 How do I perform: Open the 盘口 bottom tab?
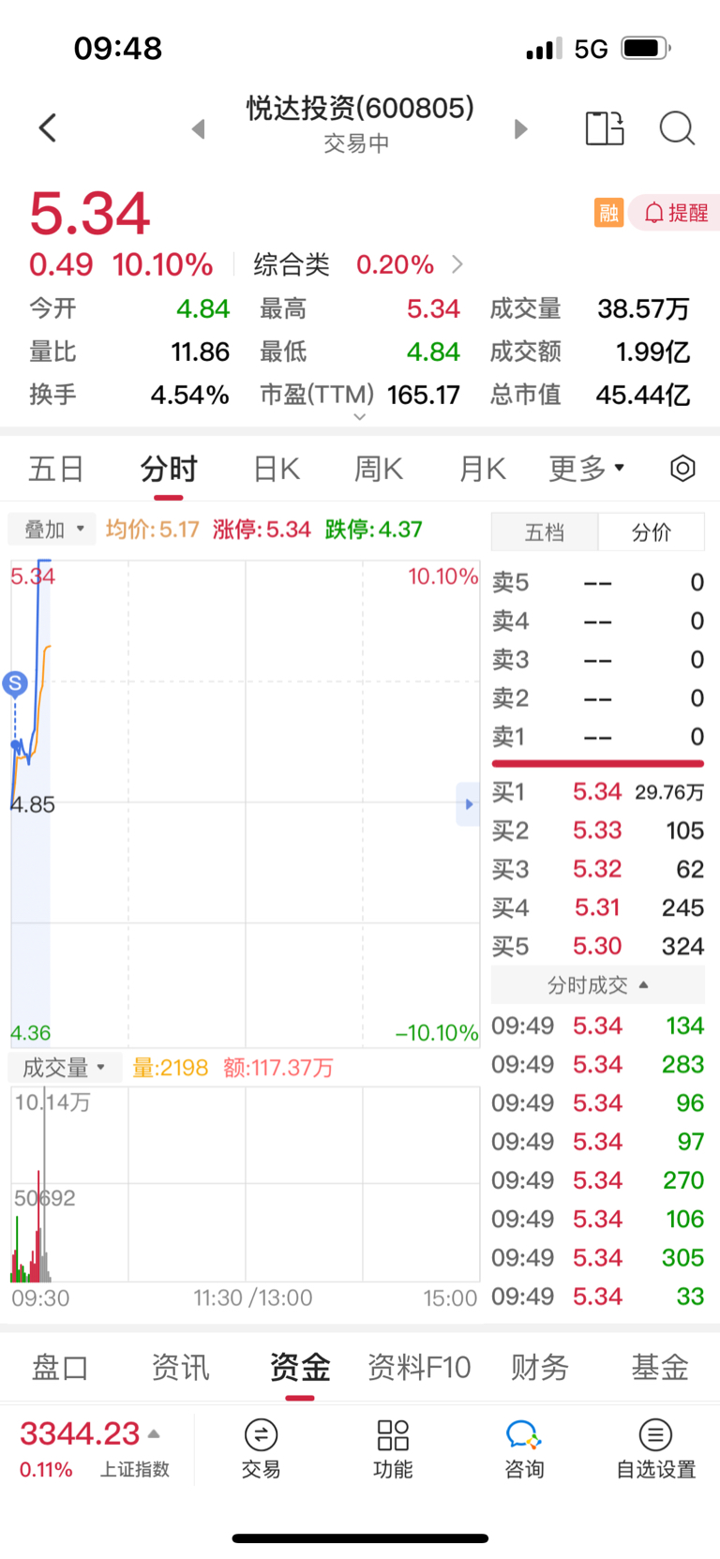(60, 1368)
